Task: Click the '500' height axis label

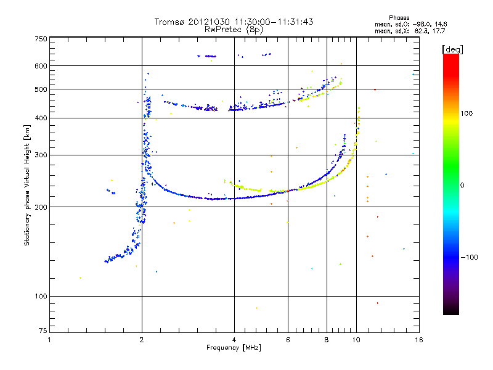Action: [41, 89]
